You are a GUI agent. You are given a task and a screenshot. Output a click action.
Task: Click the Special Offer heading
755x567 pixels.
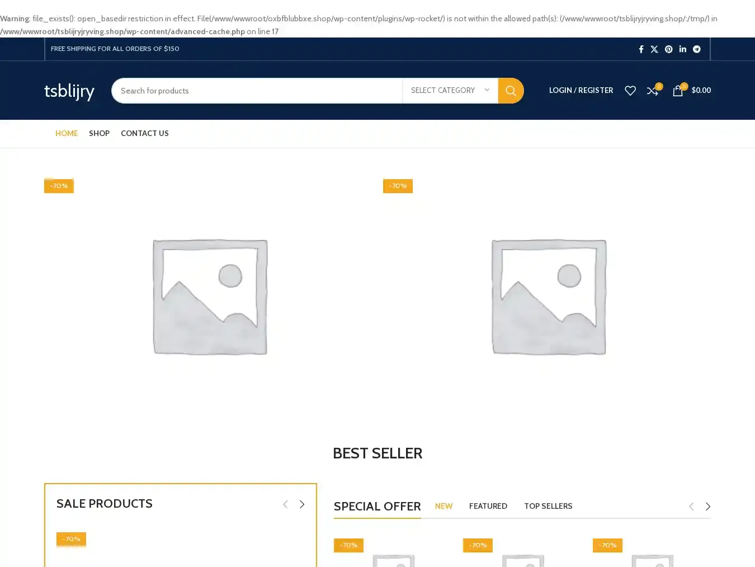[377, 506]
